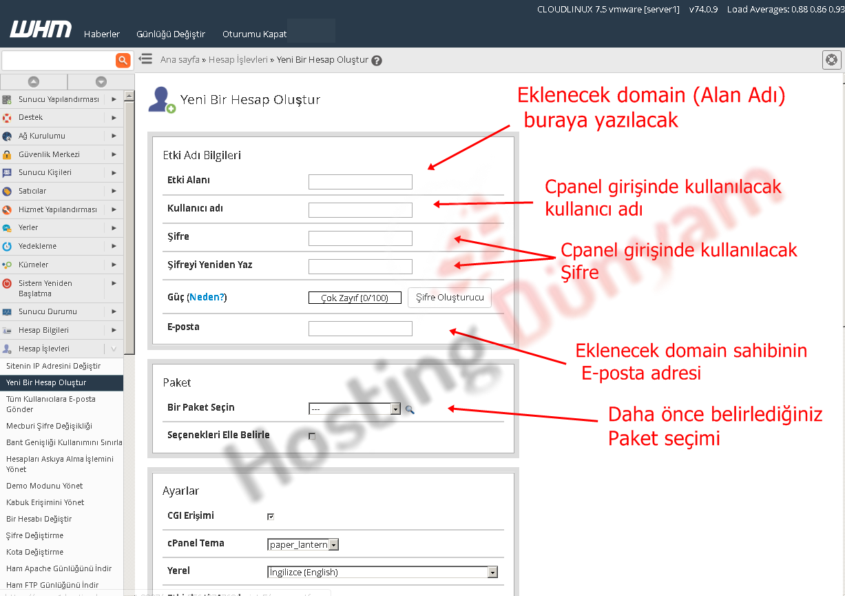Click the Neden? link next to Güç
Image resolution: width=845 pixels, height=596 pixels.
point(207,298)
